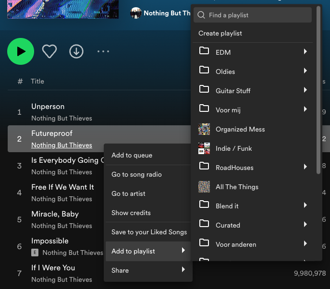Expand the Guitar Stuff folder arrow
Viewport: 330px width, 289px height.
click(306, 90)
